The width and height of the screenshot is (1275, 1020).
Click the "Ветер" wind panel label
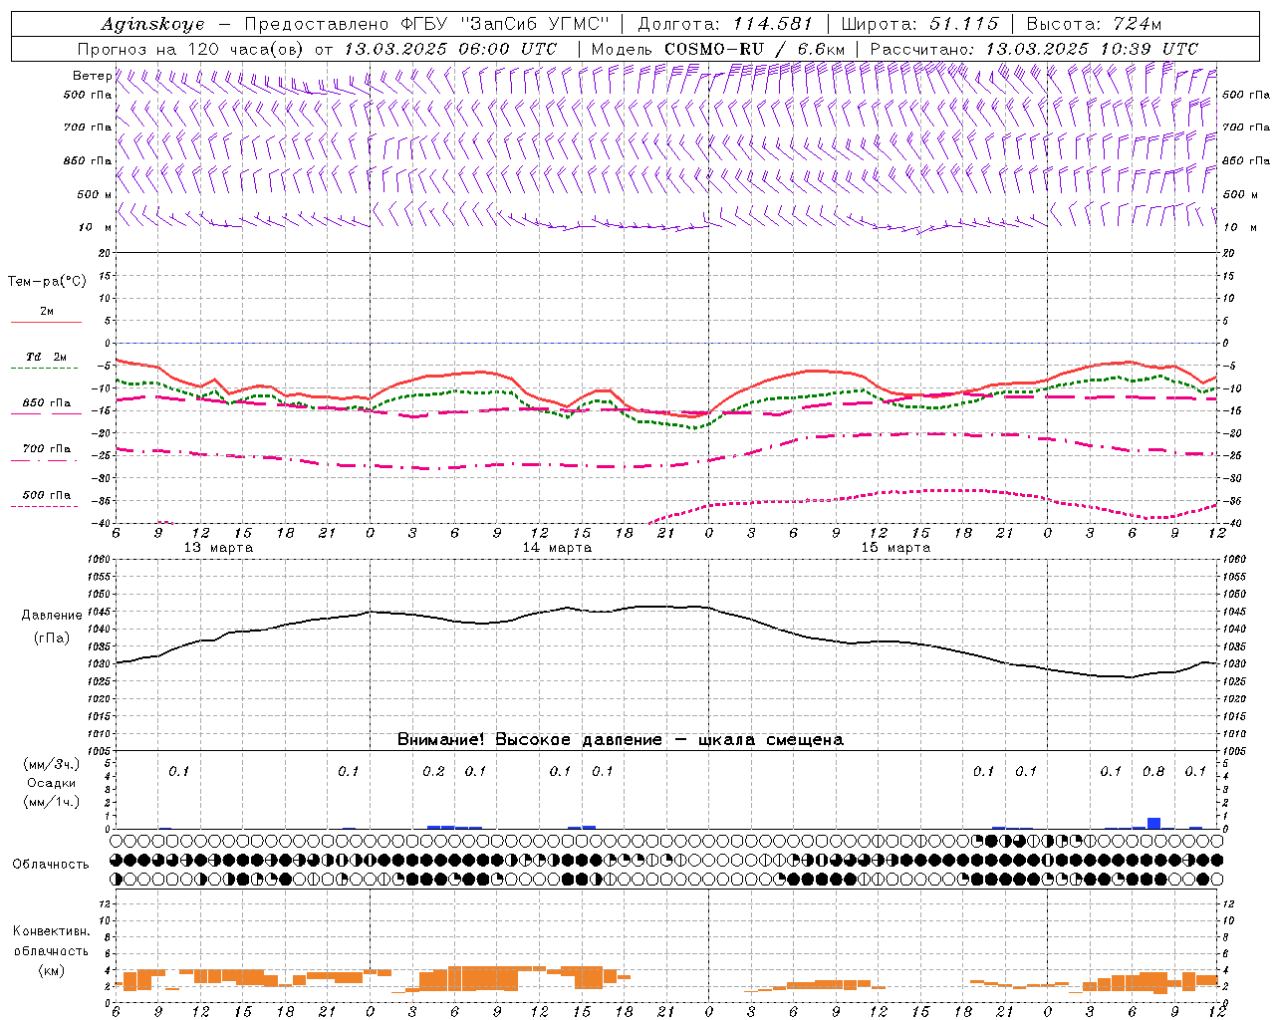tap(92, 76)
